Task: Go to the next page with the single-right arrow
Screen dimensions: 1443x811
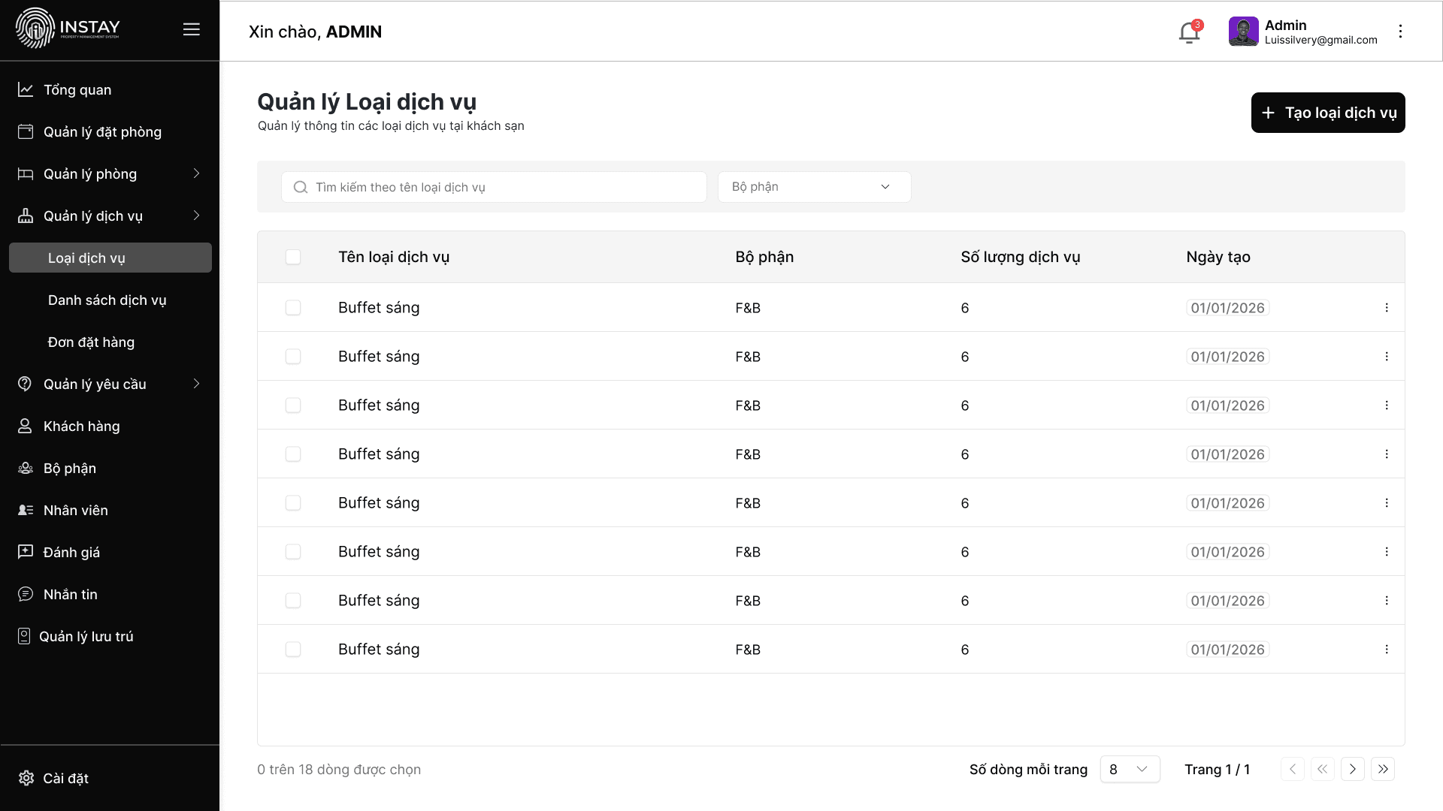Action: coord(1353,769)
